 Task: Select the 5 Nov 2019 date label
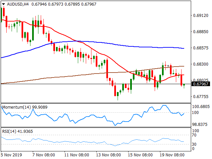[x=11, y=155]
